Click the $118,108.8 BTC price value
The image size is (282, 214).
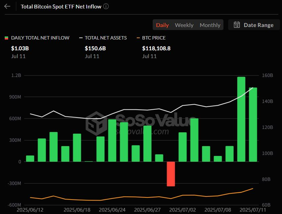coord(156,48)
